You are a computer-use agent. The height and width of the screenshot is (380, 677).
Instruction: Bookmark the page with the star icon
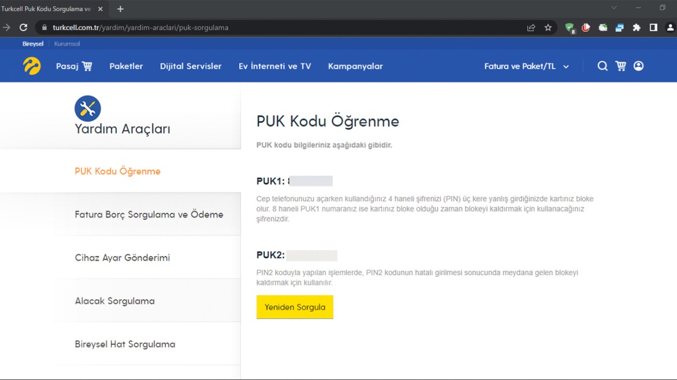[547, 27]
